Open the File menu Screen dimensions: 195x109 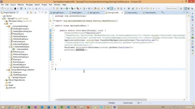[2, 5]
